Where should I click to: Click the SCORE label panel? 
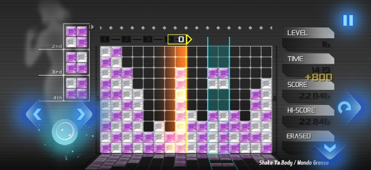309,85
